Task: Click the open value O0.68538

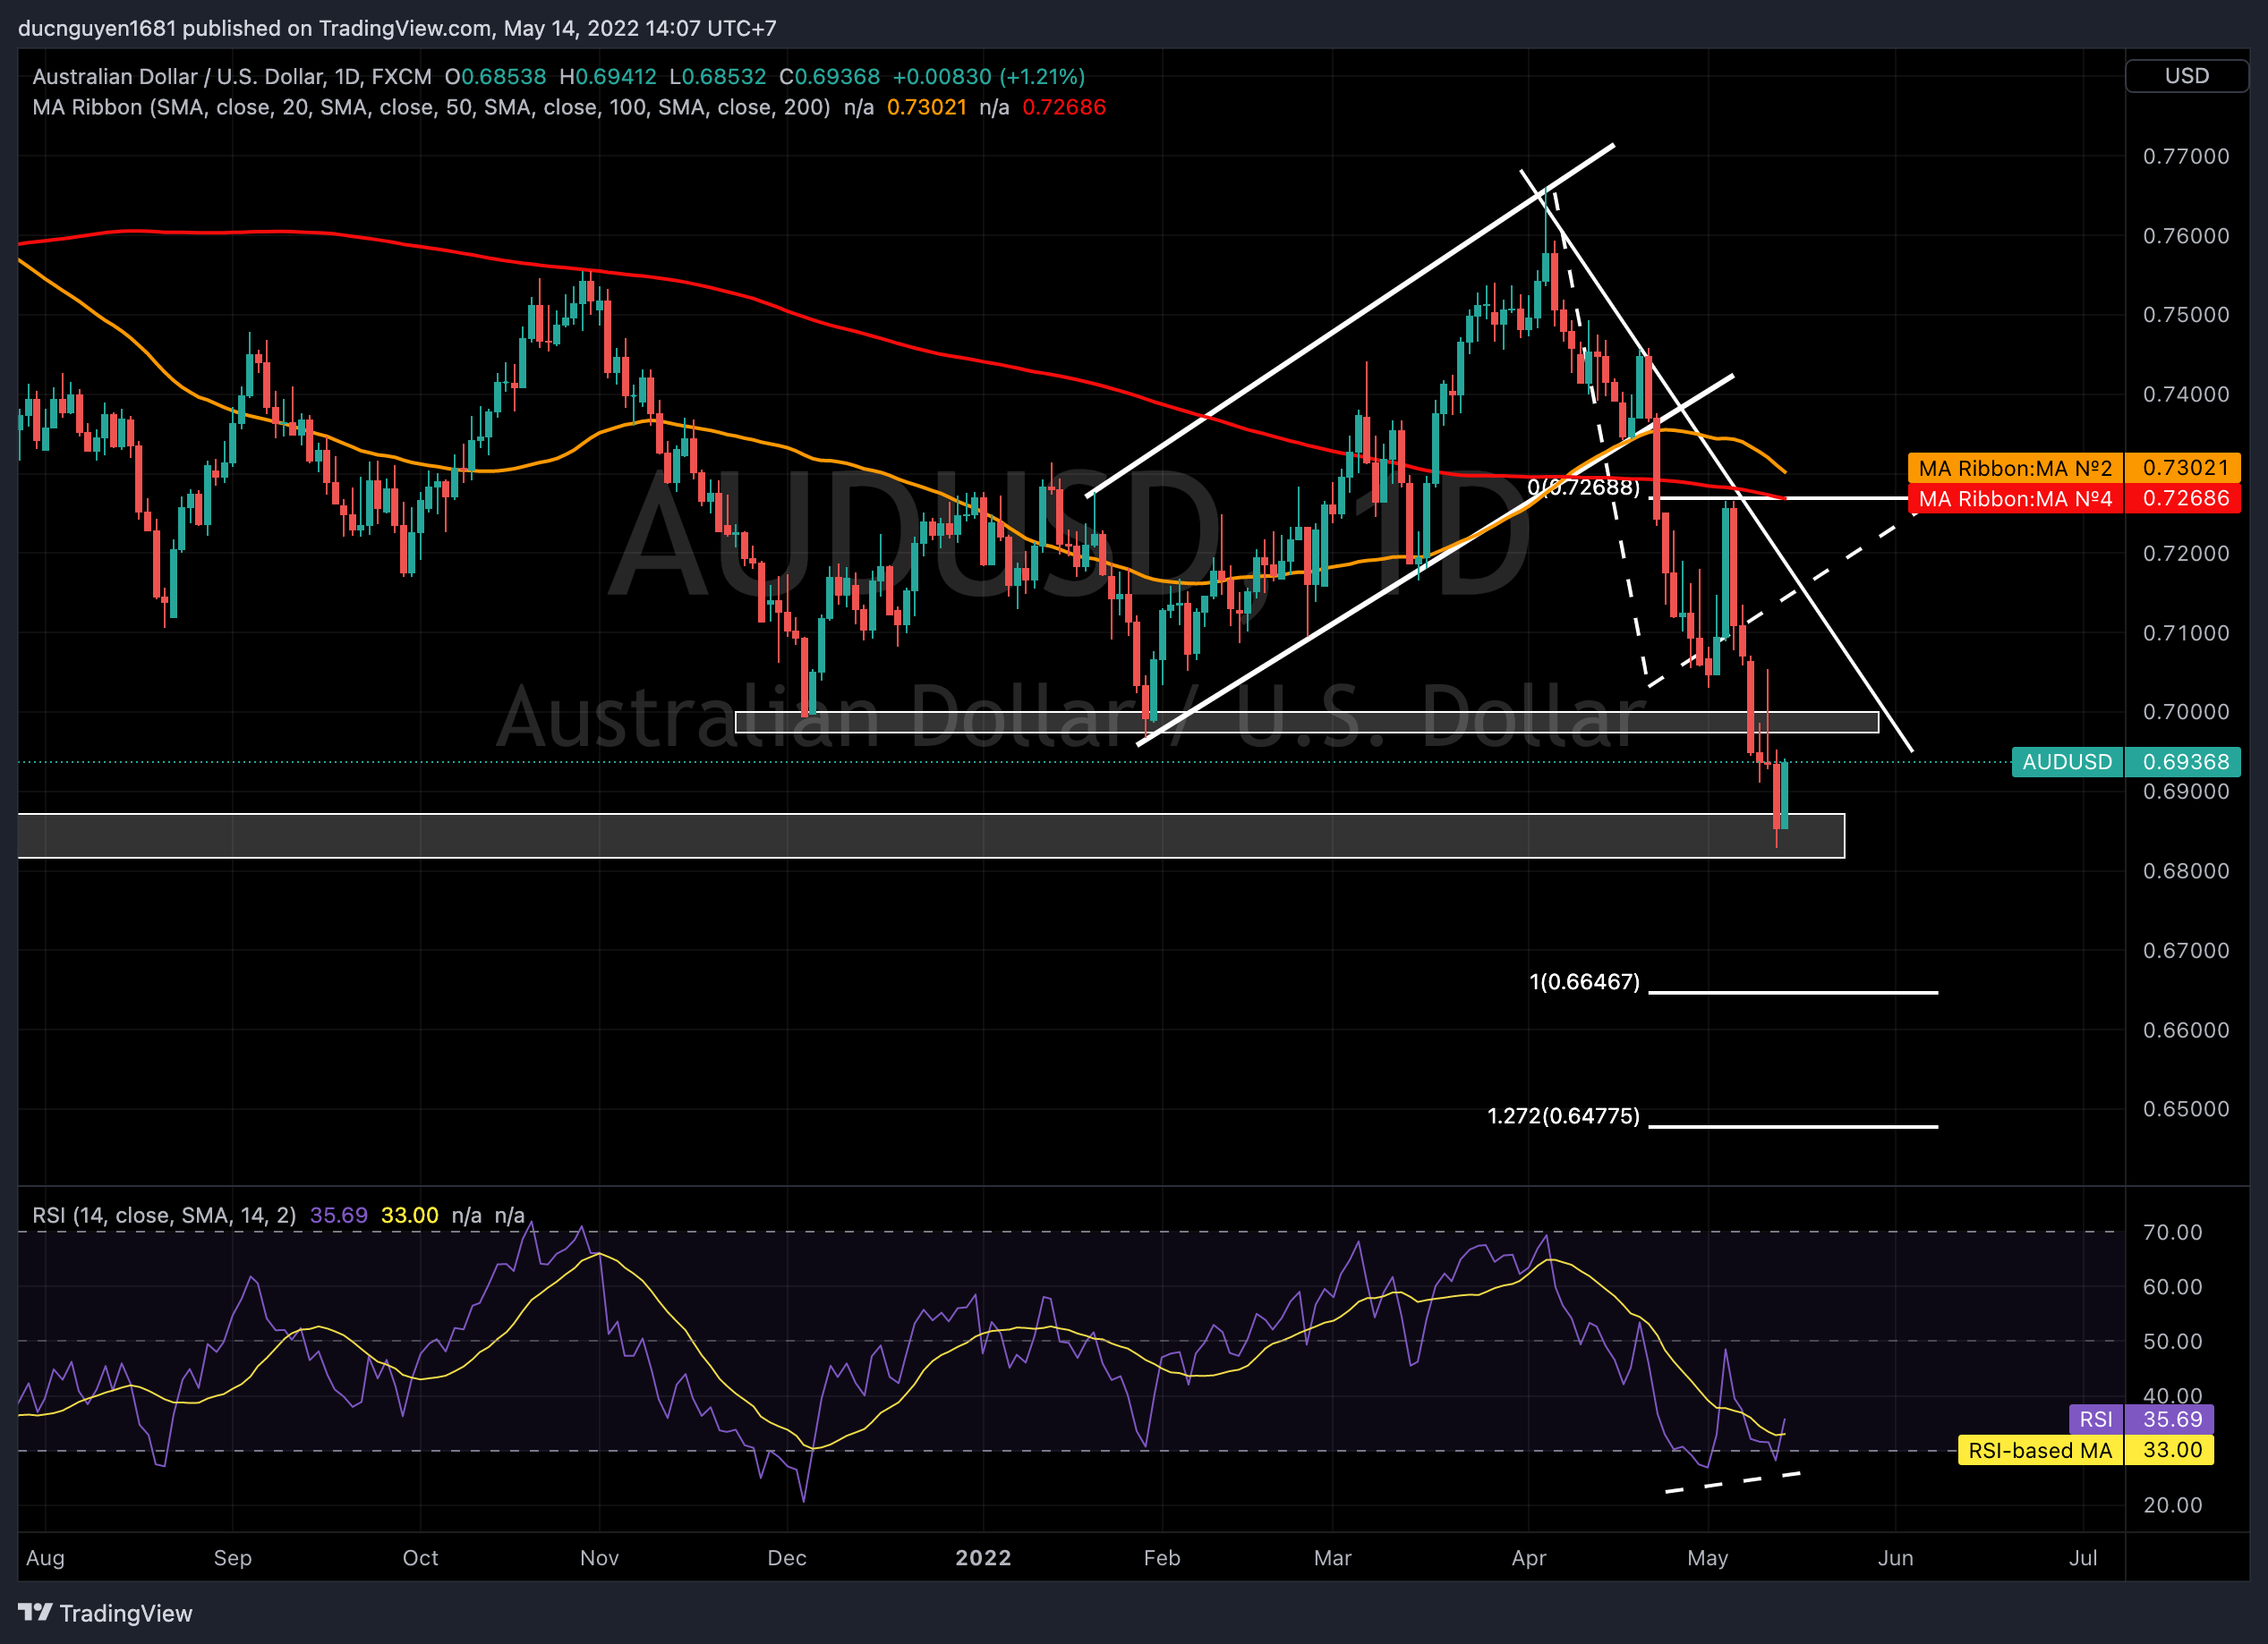Action: coord(495,77)
